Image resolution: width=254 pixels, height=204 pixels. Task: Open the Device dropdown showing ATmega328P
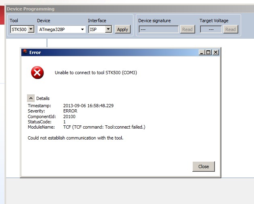[x=62, y=29]
